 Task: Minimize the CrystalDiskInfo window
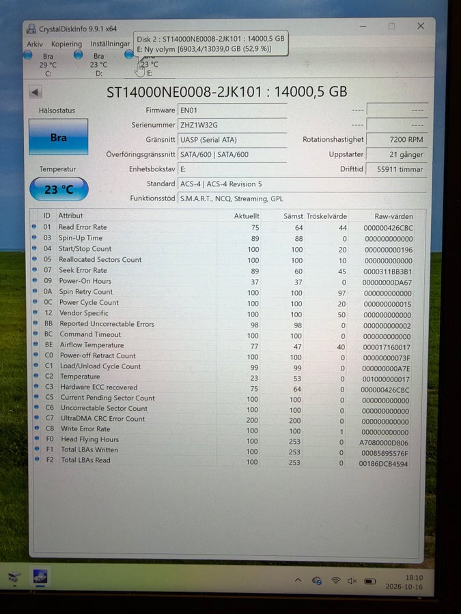[x=363, y=27]
